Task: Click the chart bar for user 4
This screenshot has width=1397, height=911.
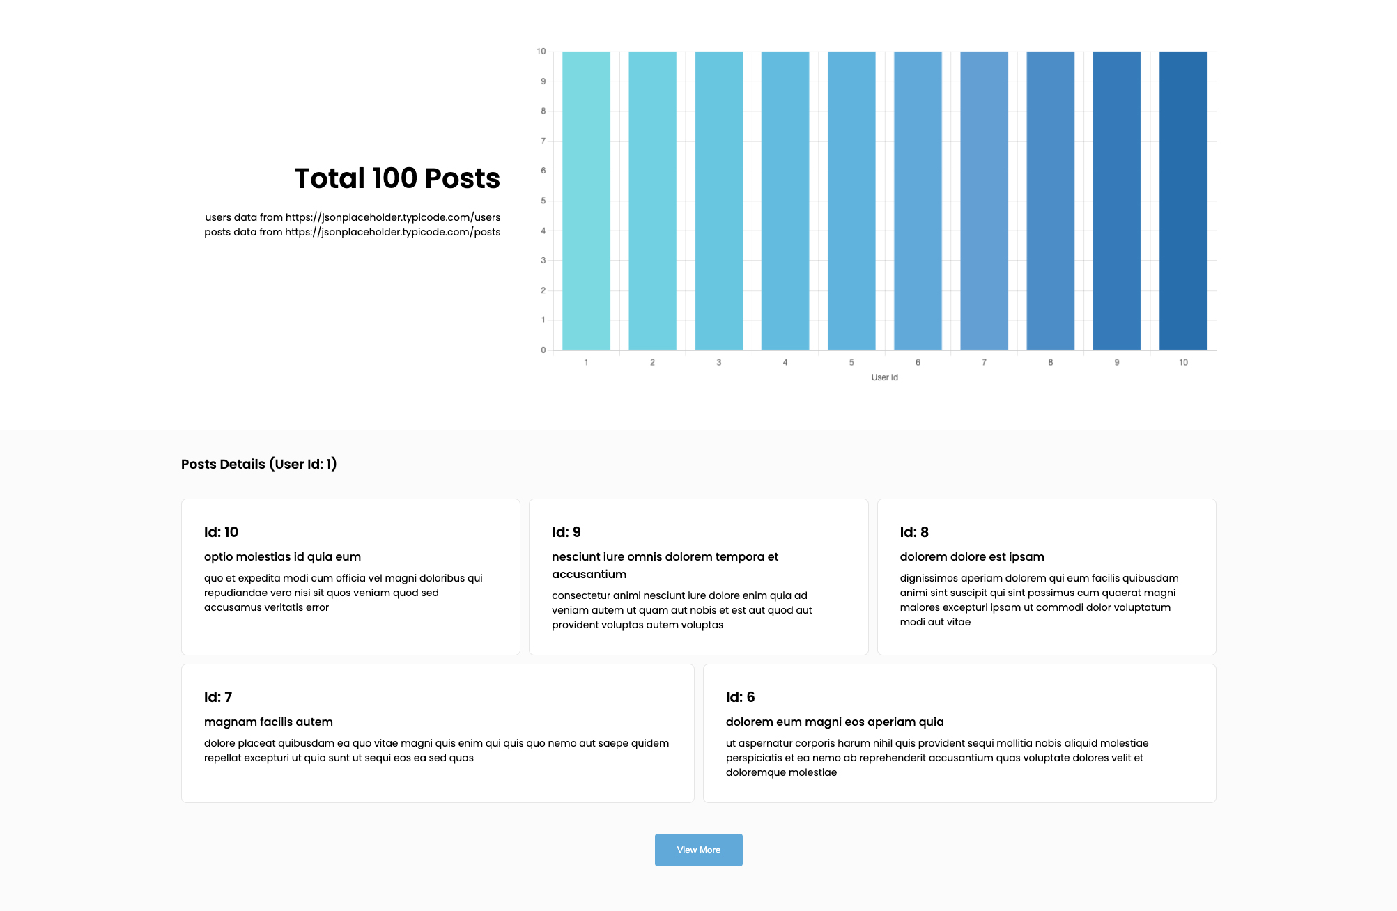Action: tap(785, 201)
